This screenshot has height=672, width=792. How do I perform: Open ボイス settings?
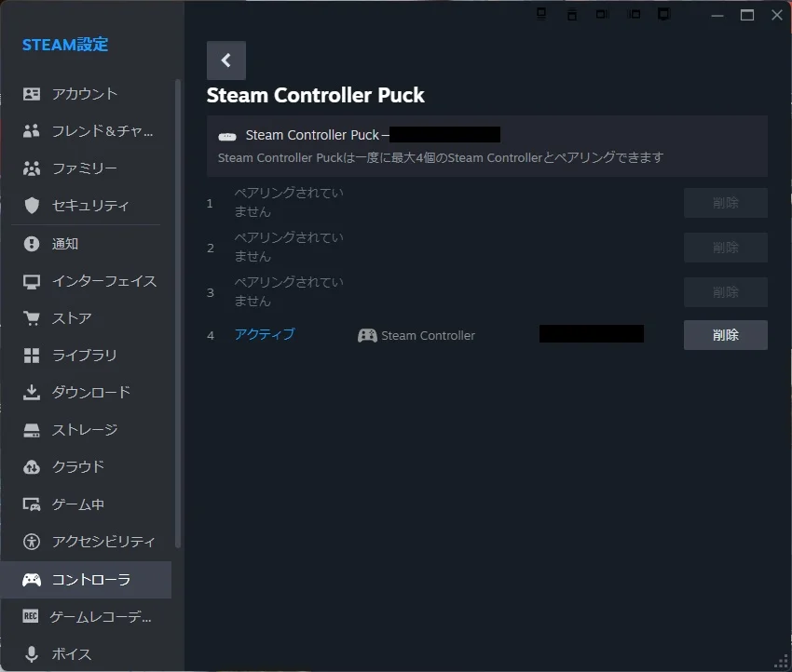pos(86,653)
